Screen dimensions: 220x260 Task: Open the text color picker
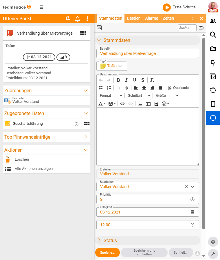point(102,104)
